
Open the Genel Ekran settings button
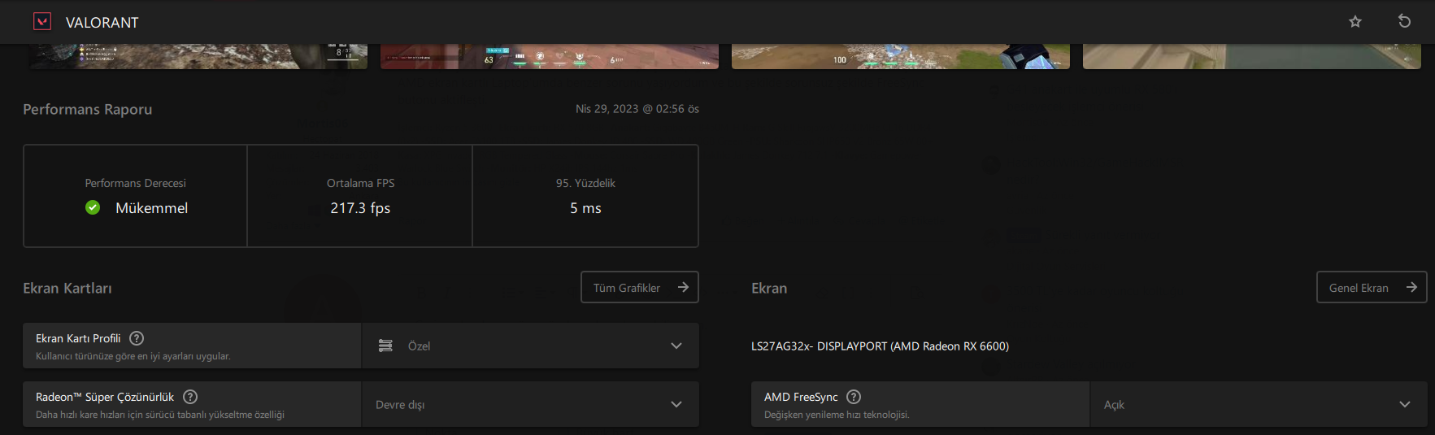tap(1372, 287)
